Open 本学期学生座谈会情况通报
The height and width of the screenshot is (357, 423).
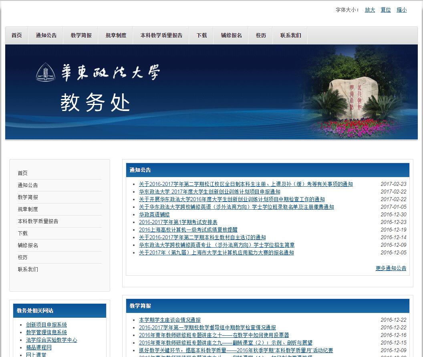[x=170, y=320]
